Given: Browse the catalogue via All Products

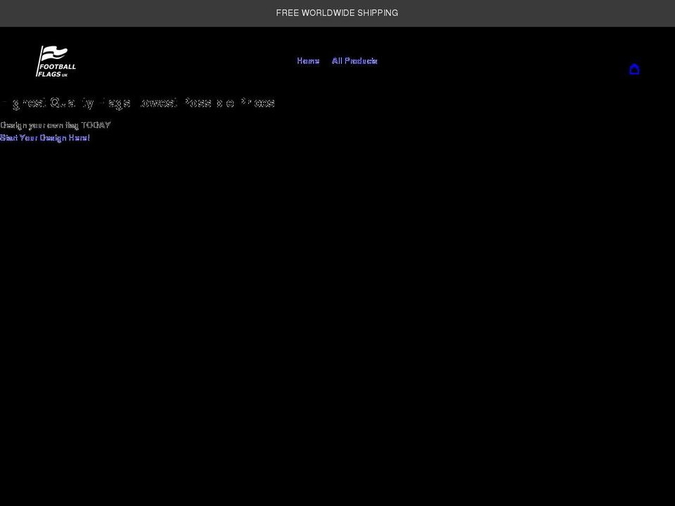Looking at the screenshot, I should coord(354,61).
